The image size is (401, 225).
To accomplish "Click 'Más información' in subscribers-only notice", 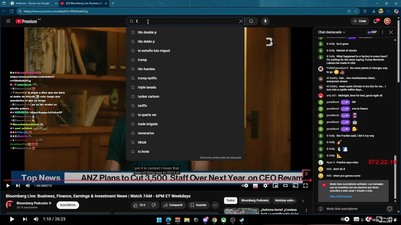I will [341, 197].
